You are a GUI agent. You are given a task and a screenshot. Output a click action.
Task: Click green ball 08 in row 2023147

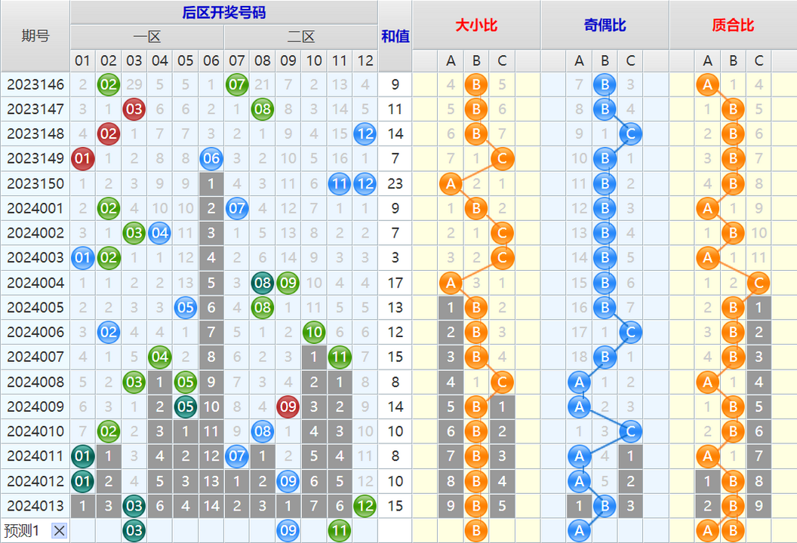[263, 109]
